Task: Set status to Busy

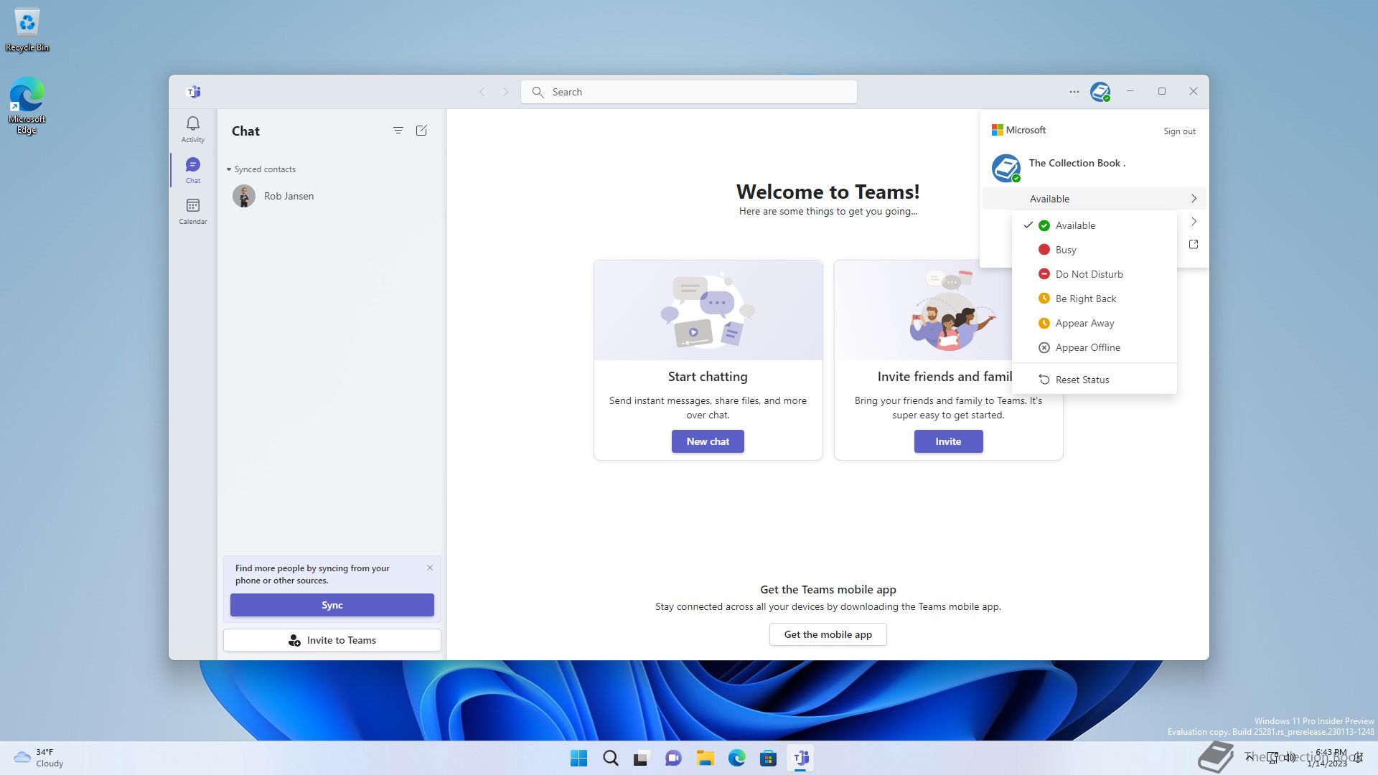Action: 1094,250
